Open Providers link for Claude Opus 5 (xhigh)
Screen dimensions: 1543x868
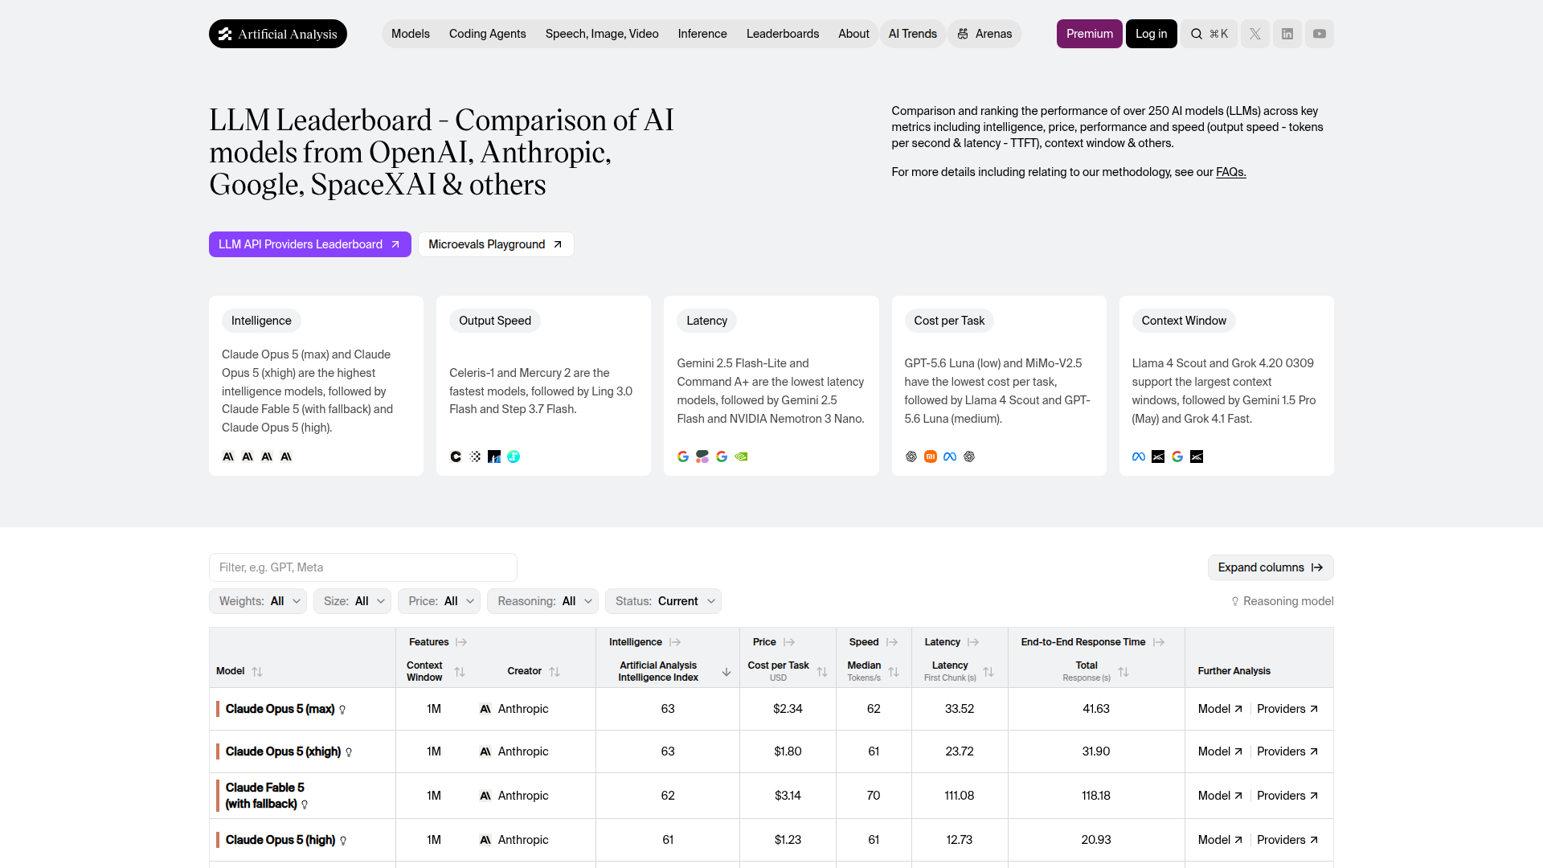[x=1287, y=751]
